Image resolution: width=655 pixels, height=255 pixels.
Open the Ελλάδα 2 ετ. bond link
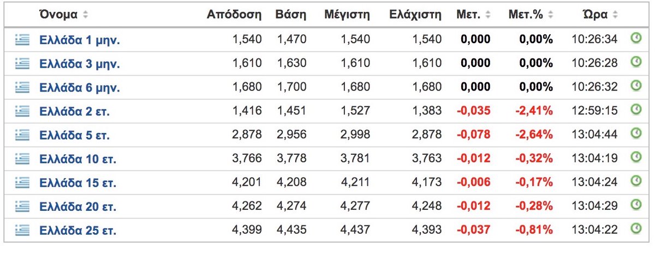click(x=75, y=111)
